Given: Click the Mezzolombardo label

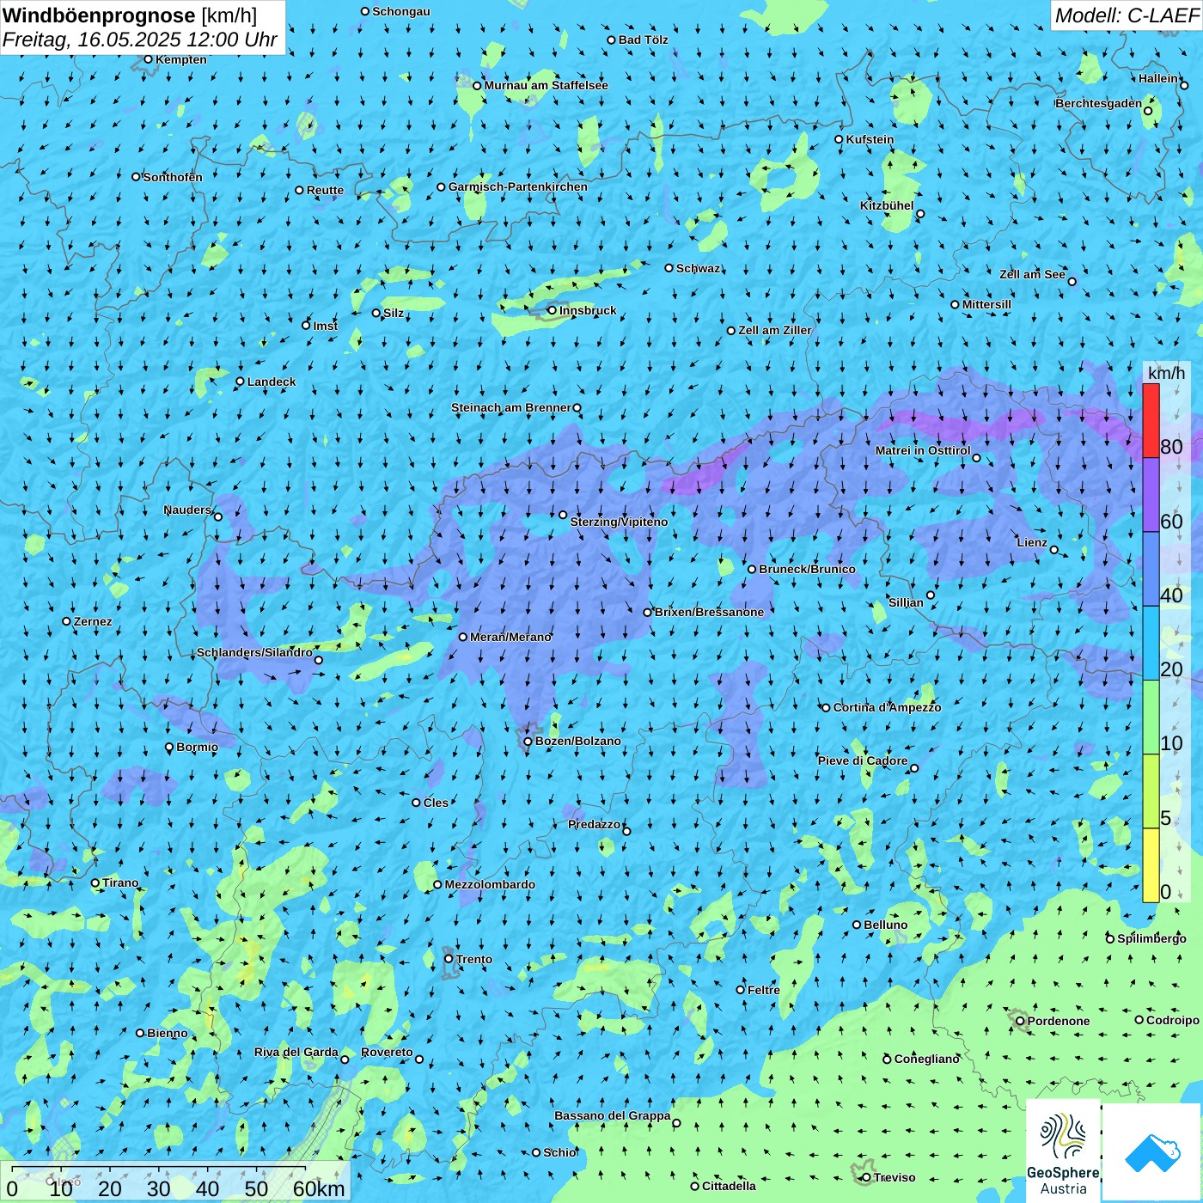Looking at the screenshot, I should (490, 884).
